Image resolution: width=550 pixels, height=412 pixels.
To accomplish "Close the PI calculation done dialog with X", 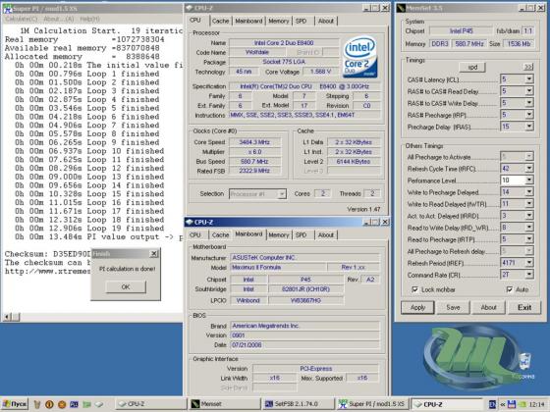I will (x=154, y=253).
